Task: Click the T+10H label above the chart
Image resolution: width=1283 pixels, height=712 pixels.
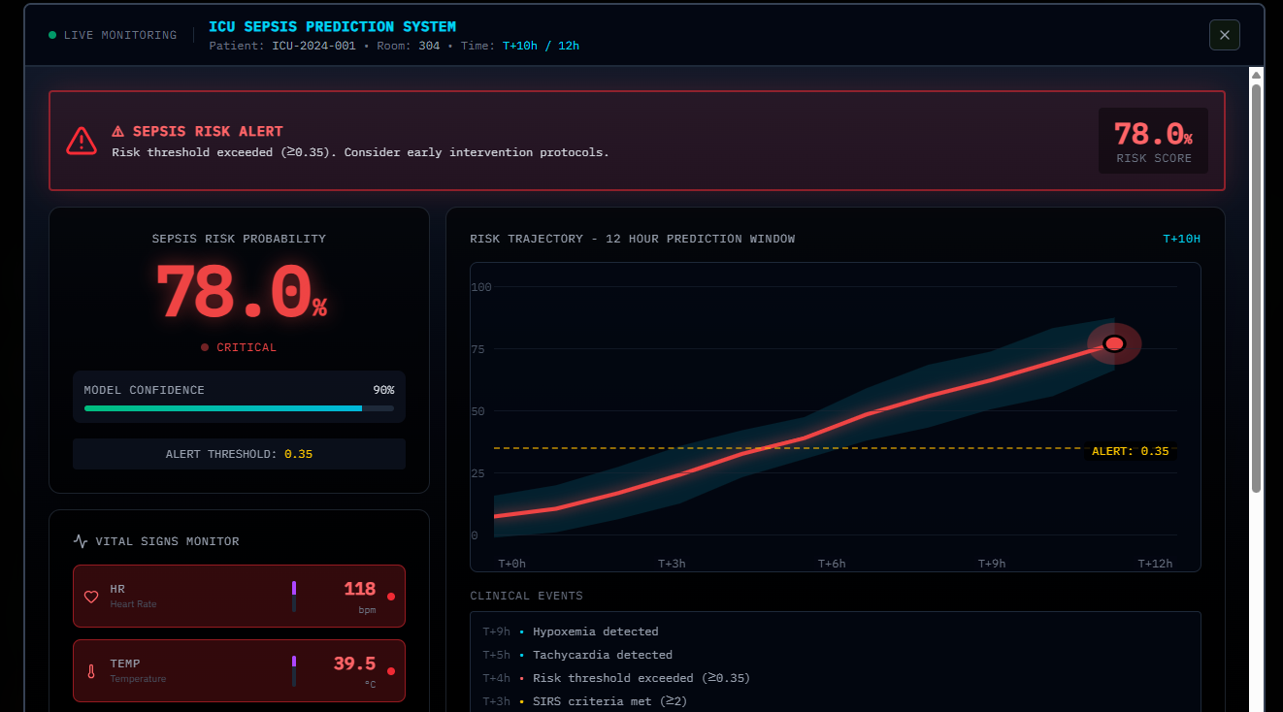Action: [x=1182, y=239]
